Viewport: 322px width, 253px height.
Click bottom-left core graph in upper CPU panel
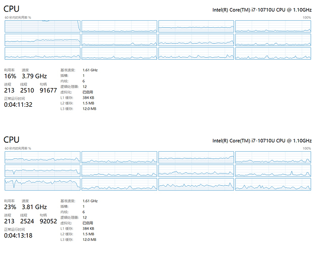(x=43, y=54)
